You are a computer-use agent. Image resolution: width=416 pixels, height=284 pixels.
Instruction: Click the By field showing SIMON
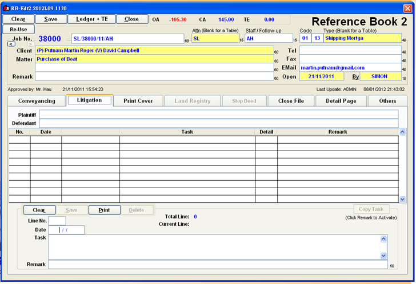(381, 76)
